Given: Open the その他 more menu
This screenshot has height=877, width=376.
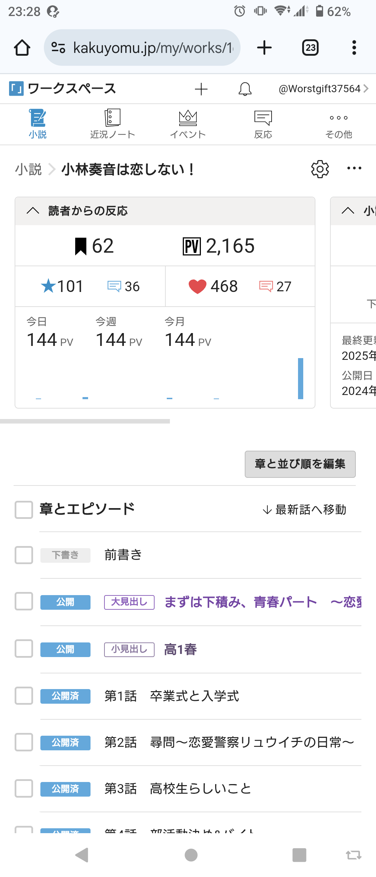Looking at the screenshot, I should (338, 124).
